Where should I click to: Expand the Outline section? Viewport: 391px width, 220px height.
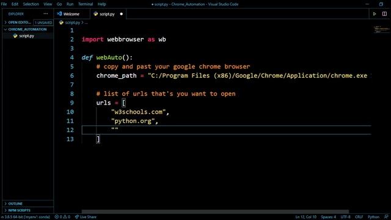point(27,204)
